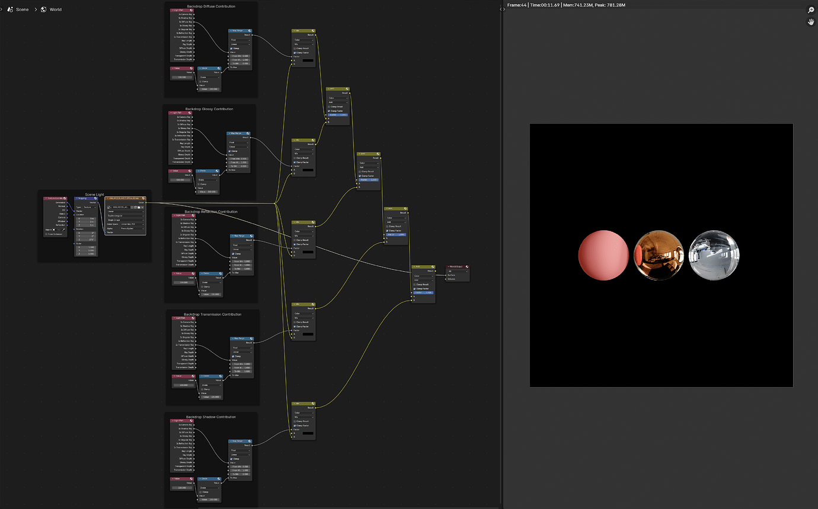
Task: Click the preview icon on Texture Coordinate node
Action: (63, 198)
